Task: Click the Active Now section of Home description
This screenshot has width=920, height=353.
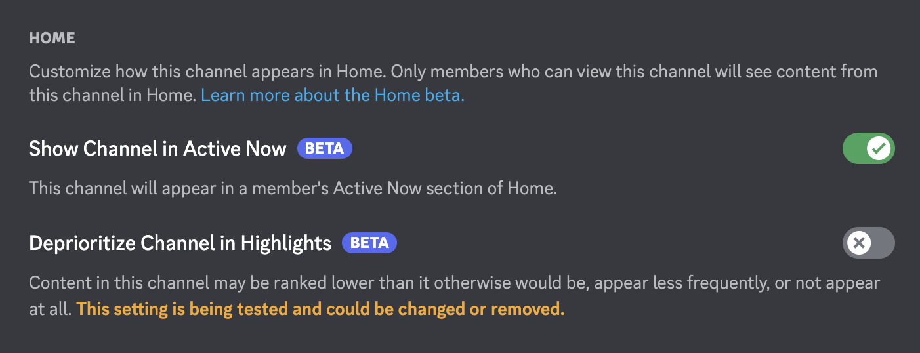Action: coord(293,189)
